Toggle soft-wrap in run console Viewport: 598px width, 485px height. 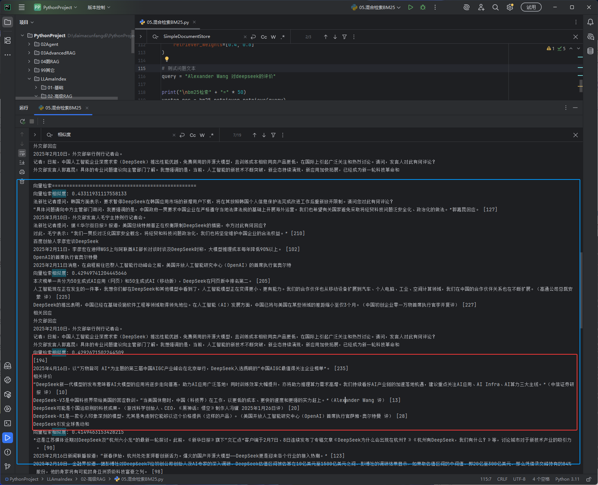[22, 153]
